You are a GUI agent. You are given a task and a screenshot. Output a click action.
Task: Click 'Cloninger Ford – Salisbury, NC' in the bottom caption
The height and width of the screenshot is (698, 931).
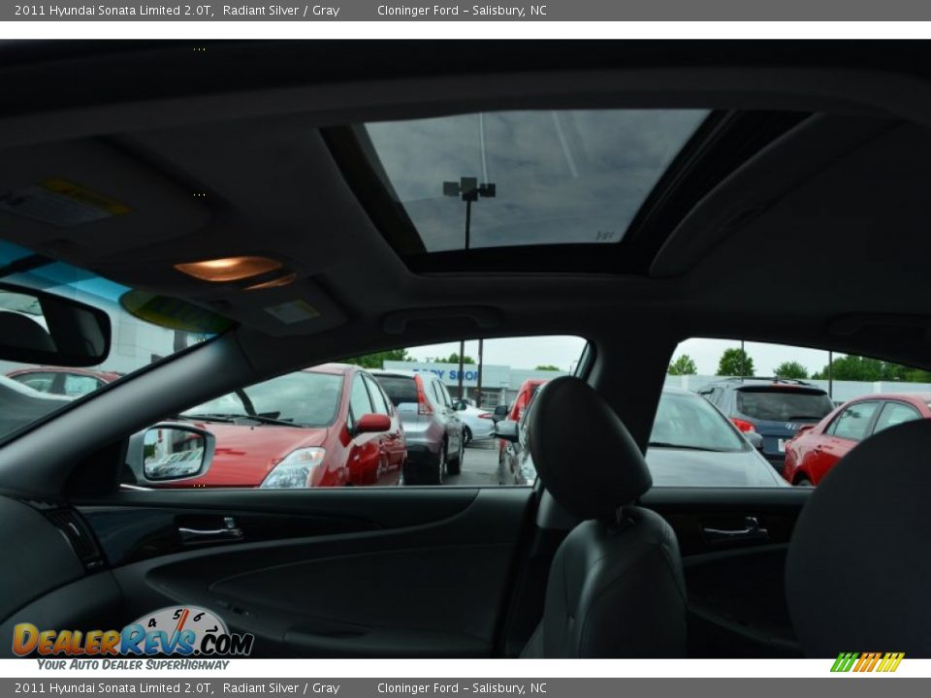click(462, 688)
